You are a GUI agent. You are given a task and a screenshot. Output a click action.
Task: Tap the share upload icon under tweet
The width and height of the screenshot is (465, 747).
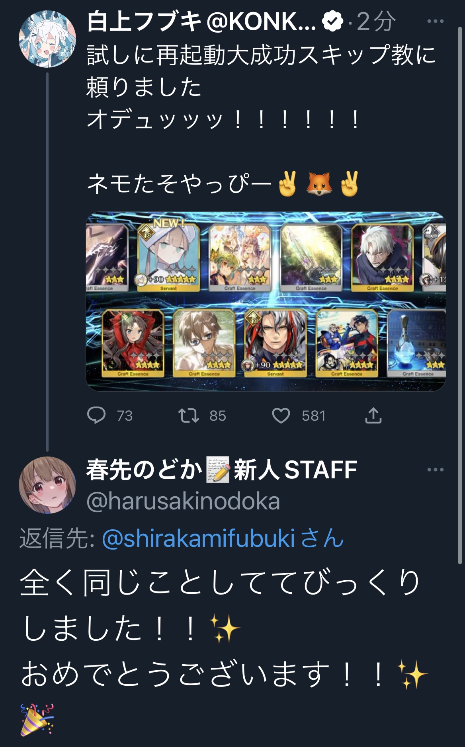pos(373,415)
